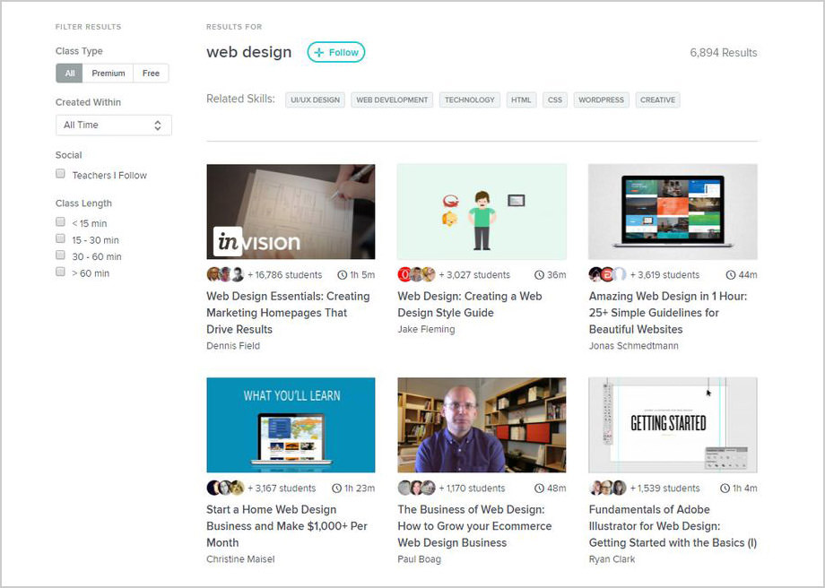This screenshot has width=825, height=588.
Task: Select the HTML skill tag
Action: [521, 99]
